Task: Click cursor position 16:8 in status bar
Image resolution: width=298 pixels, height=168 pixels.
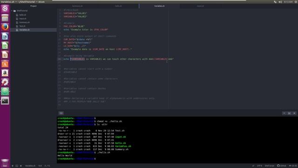Action: 40,166
